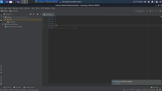
Task: Click the notifications bell icon in system tray
Action: [x=149, y=2]
